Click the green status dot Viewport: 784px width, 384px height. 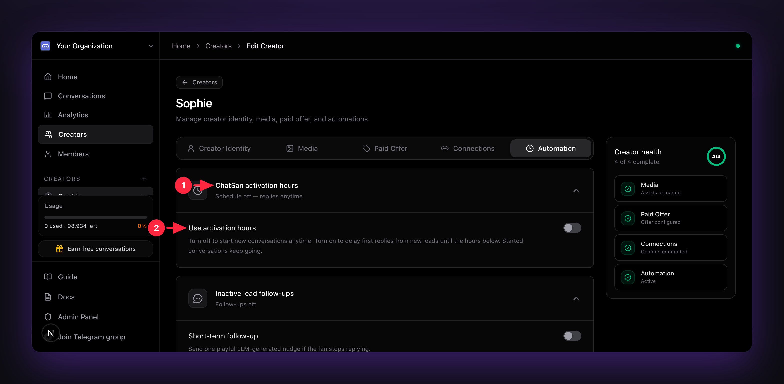coord(738,46)
